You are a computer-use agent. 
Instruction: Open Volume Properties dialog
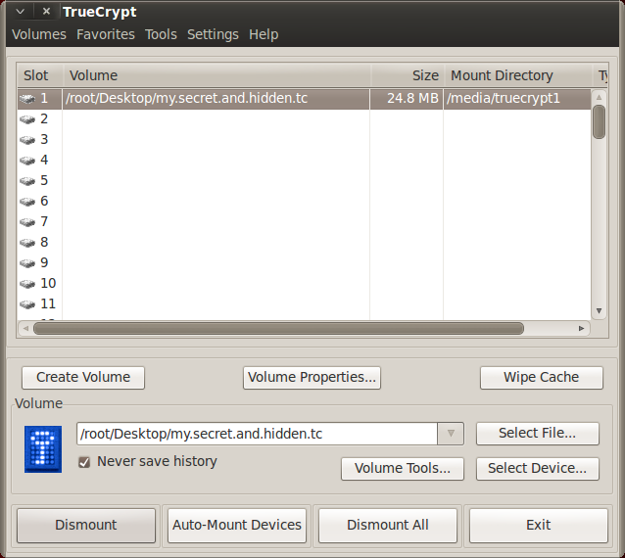(312, 378)
